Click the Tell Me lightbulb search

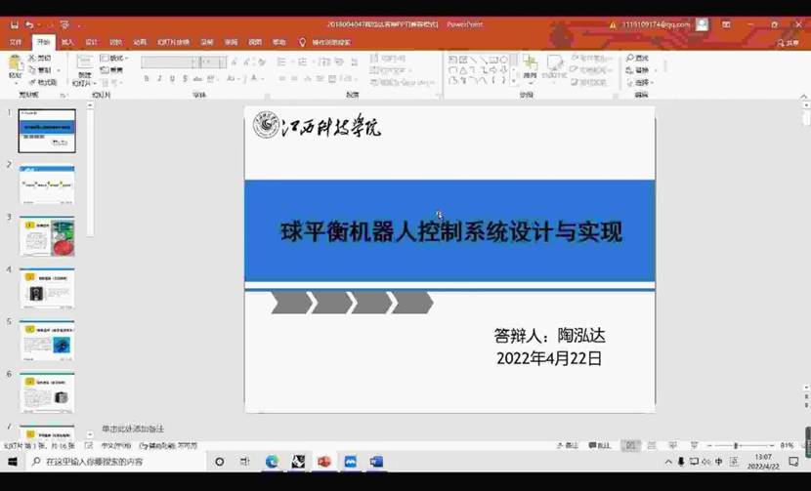(x=303, y=42)
